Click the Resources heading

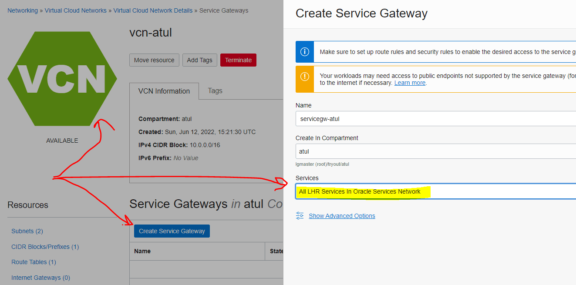pos(28,205)
